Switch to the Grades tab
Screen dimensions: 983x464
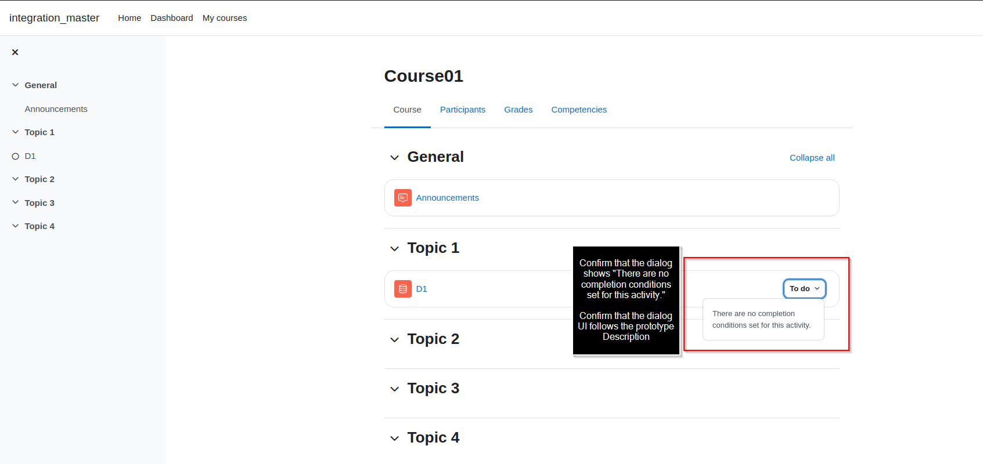(x=518, y=110)
